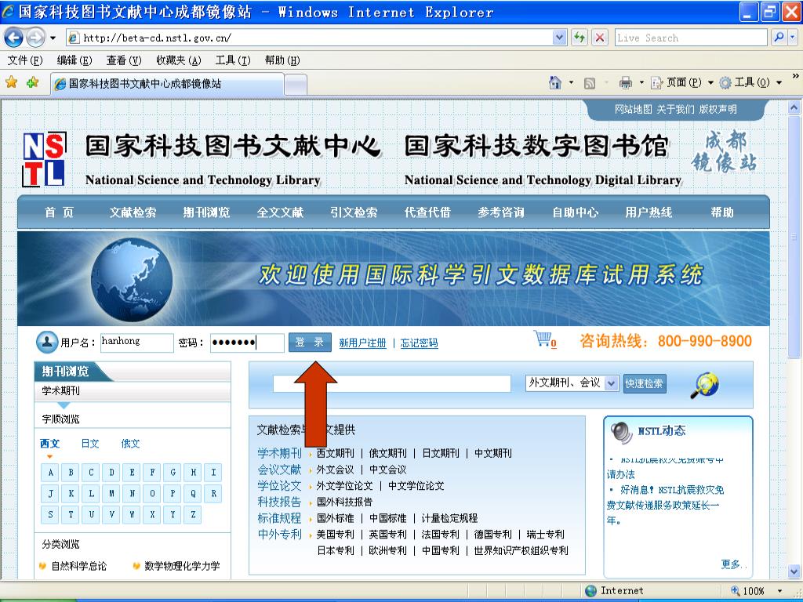This screenshot has height=602, width=803.
Task: Click the shopping cart icon
Action: coord(543,339)
